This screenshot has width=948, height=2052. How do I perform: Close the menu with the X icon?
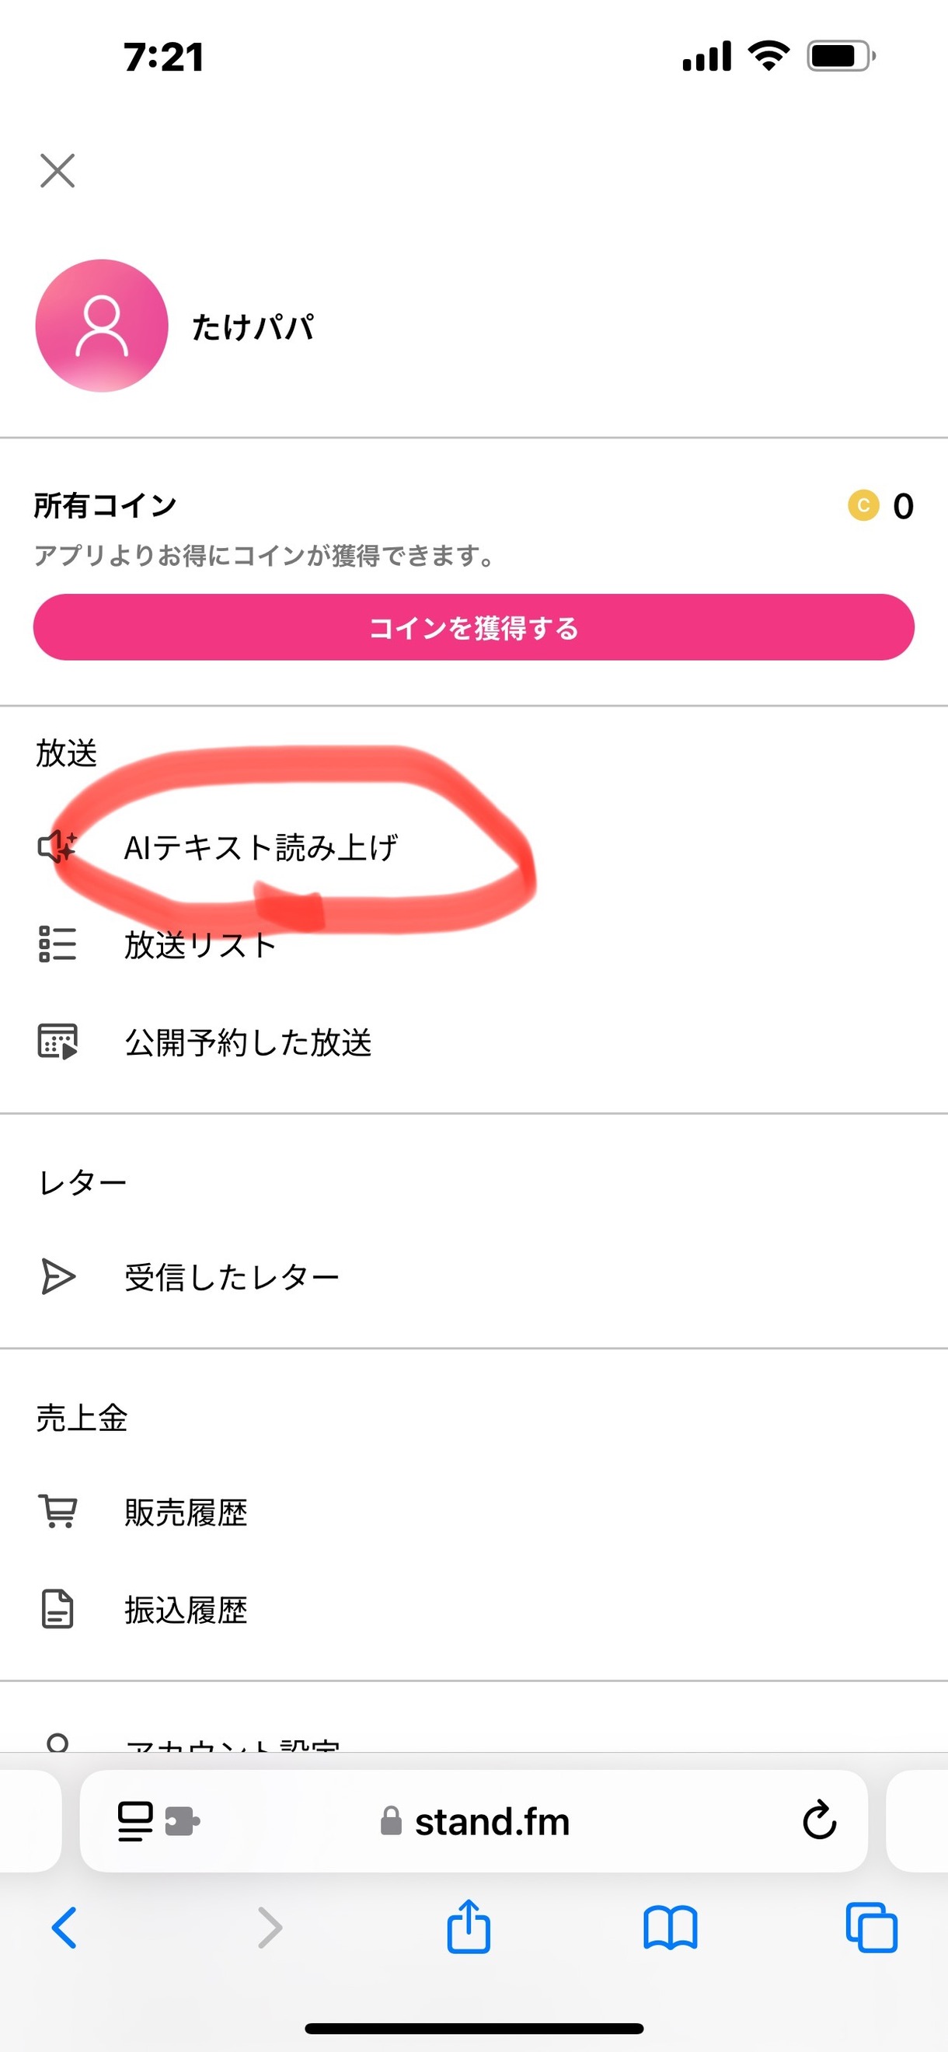point(58,170)
